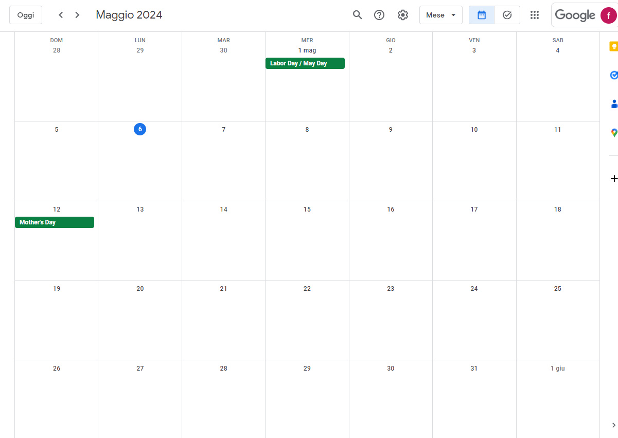Open Google Tasks in side panel

[613, 75]
